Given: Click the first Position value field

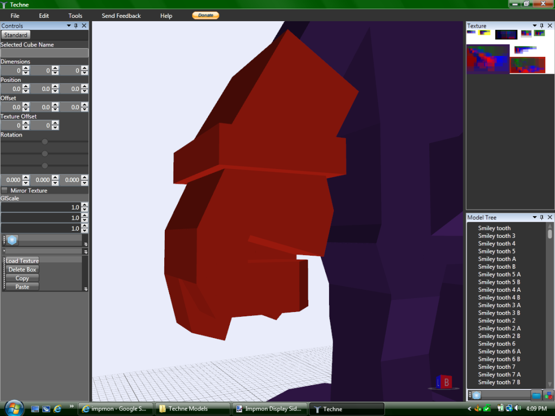Looking at the screenshot, I should [11, 89].
